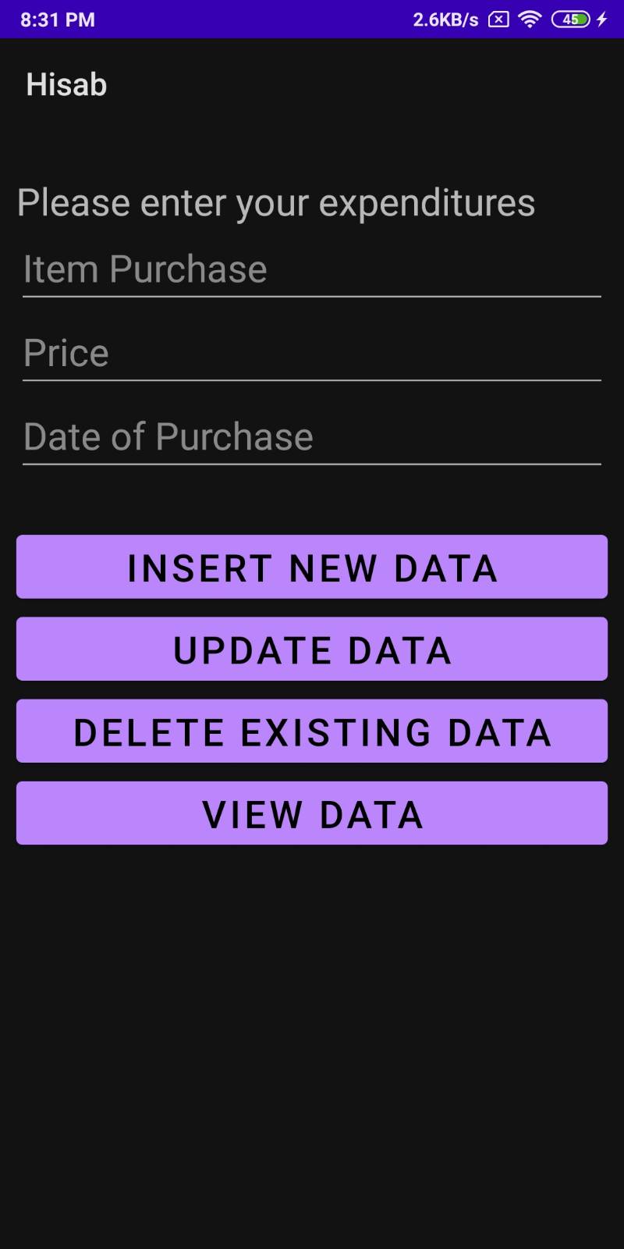Focus the Price input field

(x=312, y=354)
